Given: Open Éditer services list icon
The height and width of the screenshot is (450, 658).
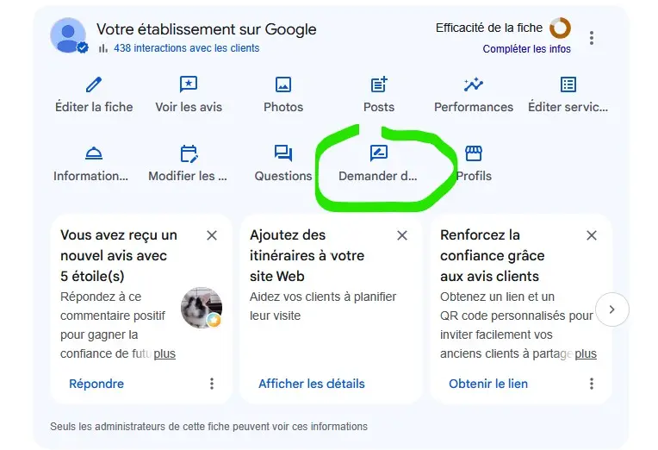Looking at the screenshot, I should tap(568, 84).
